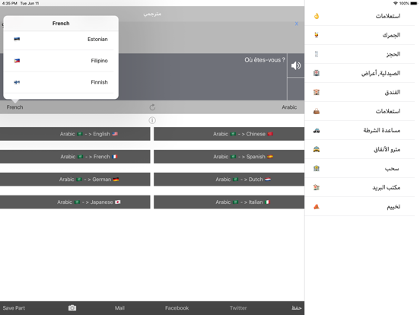
Task: Tap the empty button below the speaker
Action: point(296,89)
